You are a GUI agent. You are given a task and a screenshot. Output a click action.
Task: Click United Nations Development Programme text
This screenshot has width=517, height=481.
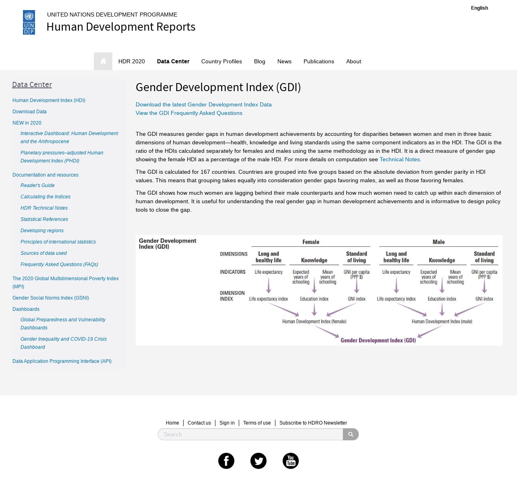[x=112, y=15]
